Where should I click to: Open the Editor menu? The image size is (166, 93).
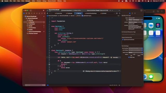click(33, 1)
